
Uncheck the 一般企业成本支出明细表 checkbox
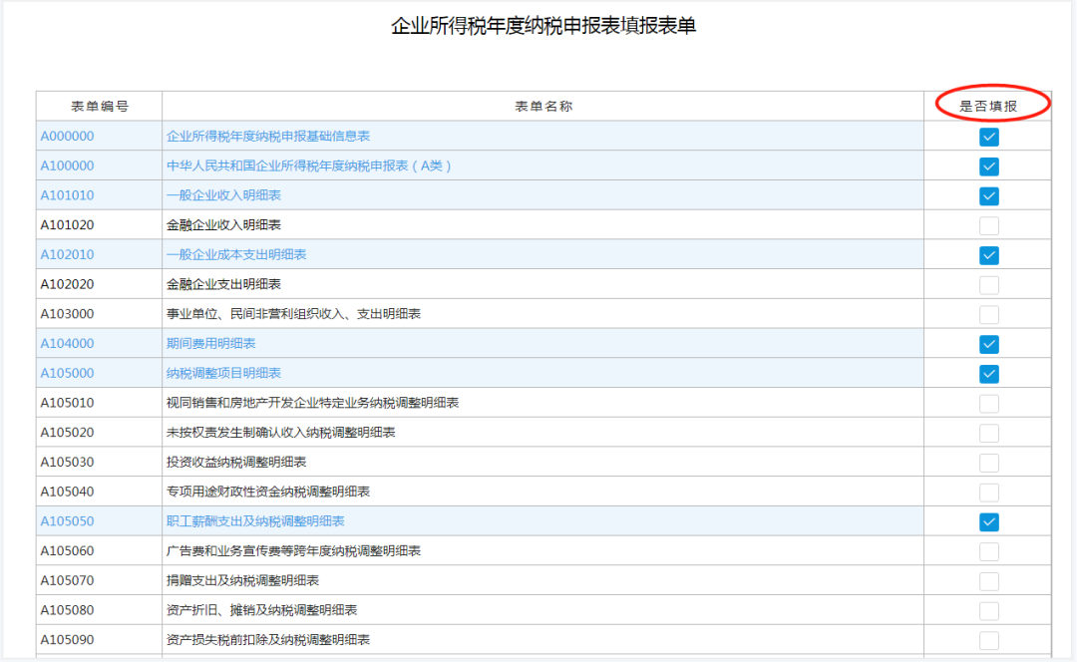988,255
